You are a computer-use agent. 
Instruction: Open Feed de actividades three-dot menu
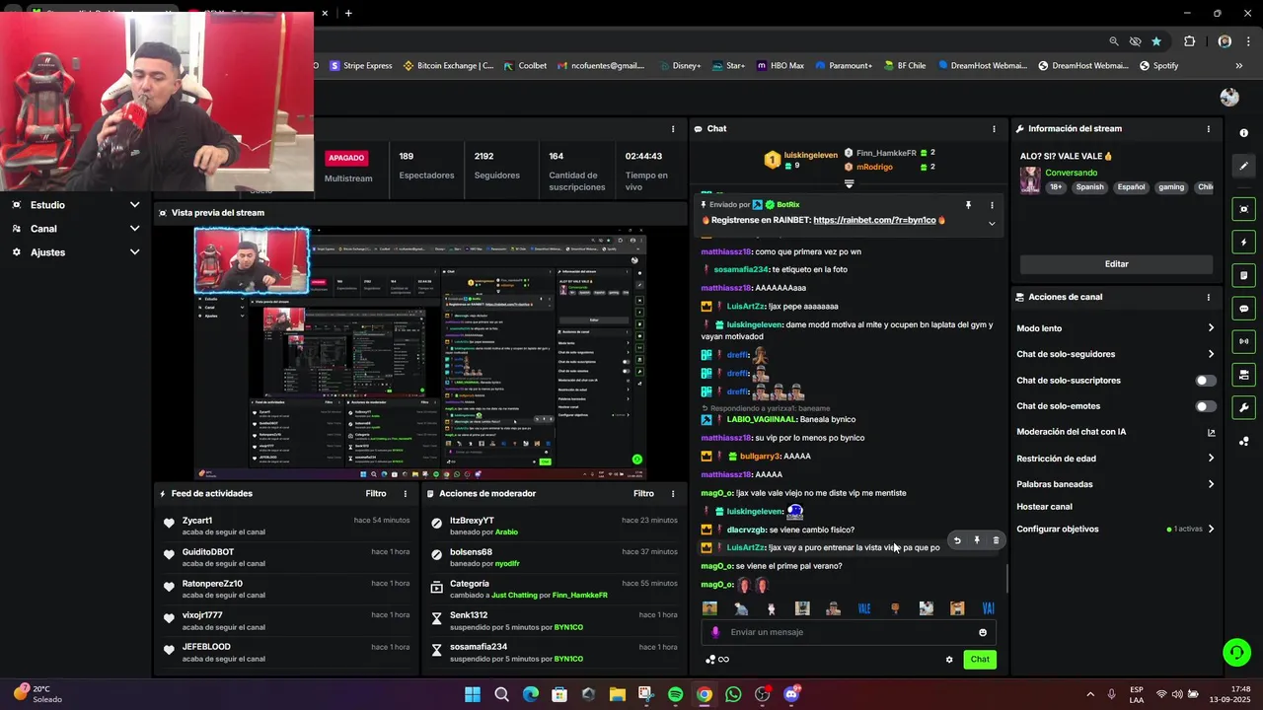(405, 494)
